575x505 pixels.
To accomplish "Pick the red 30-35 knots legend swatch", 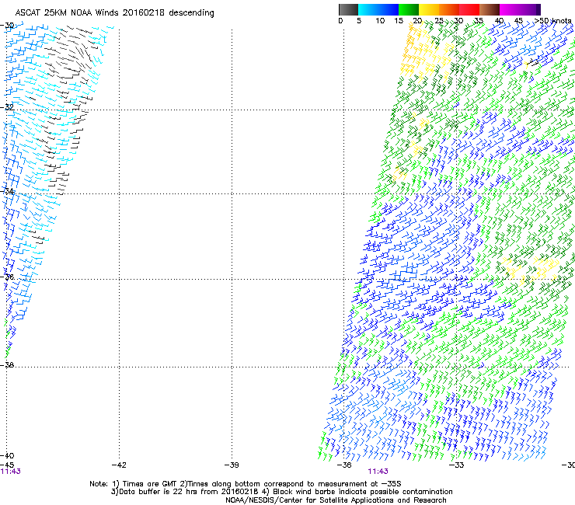I will coord(469,9).
